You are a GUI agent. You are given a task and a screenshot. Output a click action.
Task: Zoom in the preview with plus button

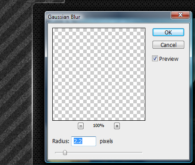pyautogui.click(x=117, y=126)
